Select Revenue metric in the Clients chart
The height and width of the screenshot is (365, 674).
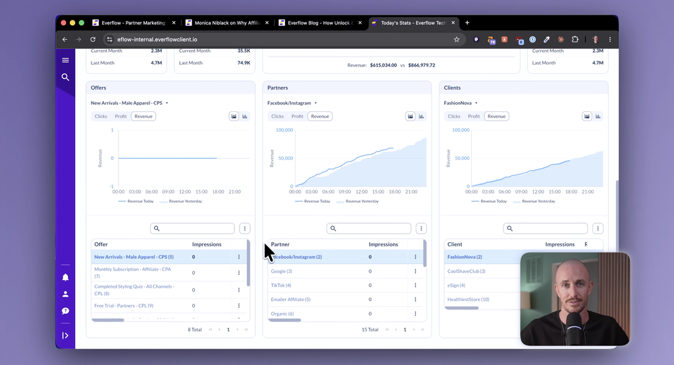point(496,116)
